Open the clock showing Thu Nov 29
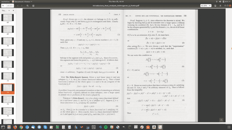 [116, 1]
